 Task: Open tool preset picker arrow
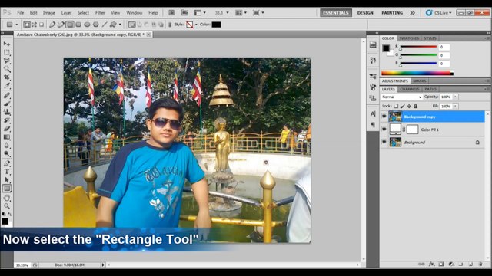17,25
